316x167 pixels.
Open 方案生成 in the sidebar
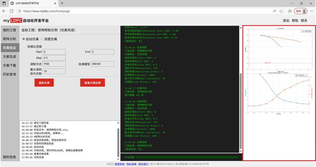tap(9, 57)
